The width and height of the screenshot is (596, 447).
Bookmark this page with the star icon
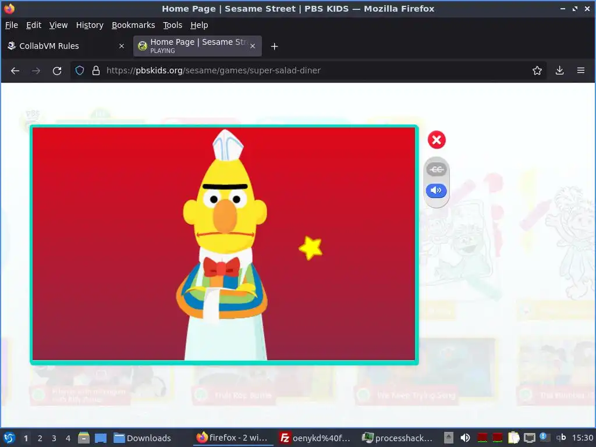(537, 70)
